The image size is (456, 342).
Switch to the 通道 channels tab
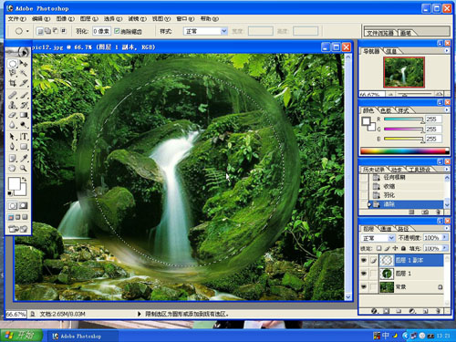click(386, 228)
